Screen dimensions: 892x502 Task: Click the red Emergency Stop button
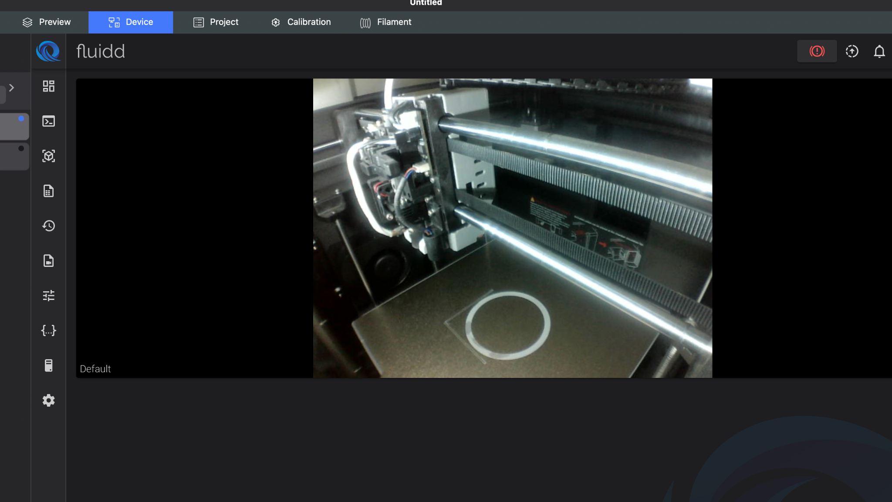[817, 51]
